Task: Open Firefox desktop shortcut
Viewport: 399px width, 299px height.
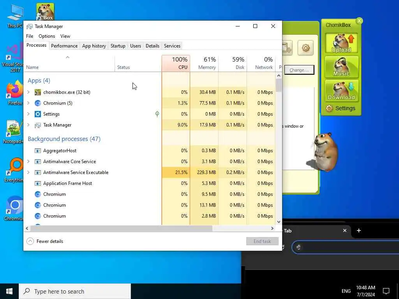Action: click(14, 93)
